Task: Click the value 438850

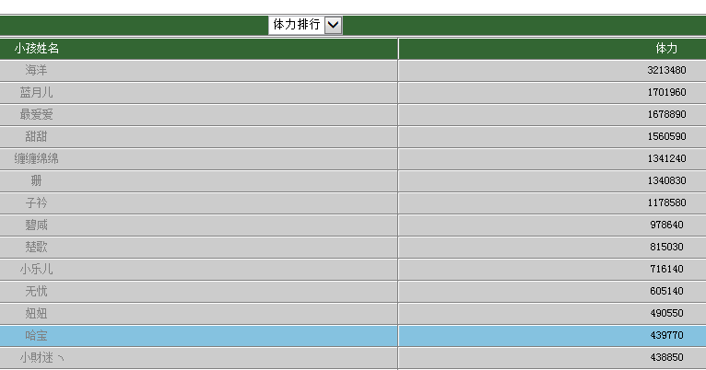Action: (666, 357)
